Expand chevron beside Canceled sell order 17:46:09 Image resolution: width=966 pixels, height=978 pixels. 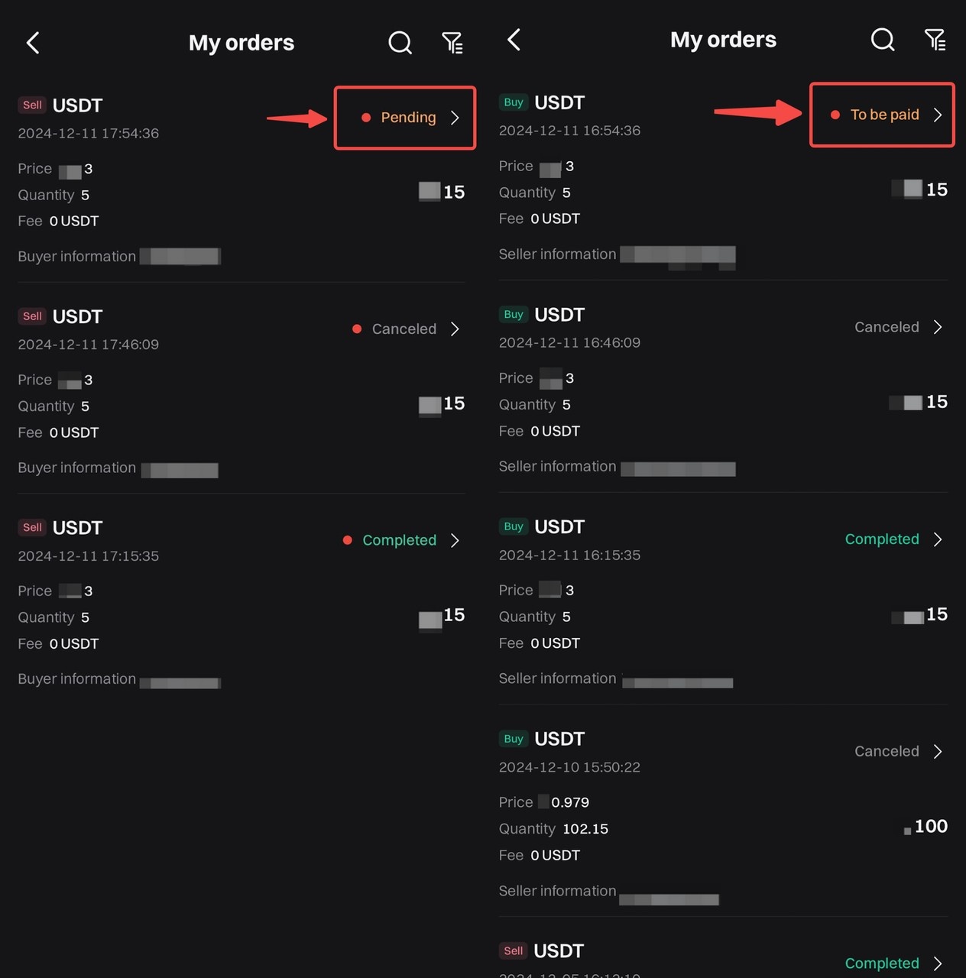[x=455, y=329]
